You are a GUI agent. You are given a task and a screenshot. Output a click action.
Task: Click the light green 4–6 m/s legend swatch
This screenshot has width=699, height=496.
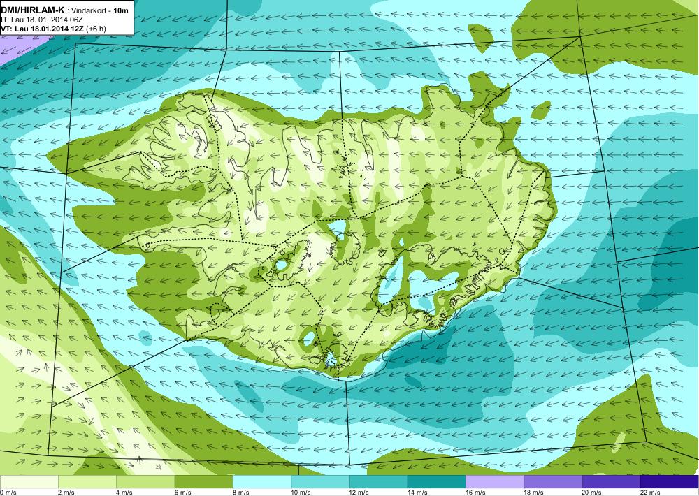(x=145, y=482)
